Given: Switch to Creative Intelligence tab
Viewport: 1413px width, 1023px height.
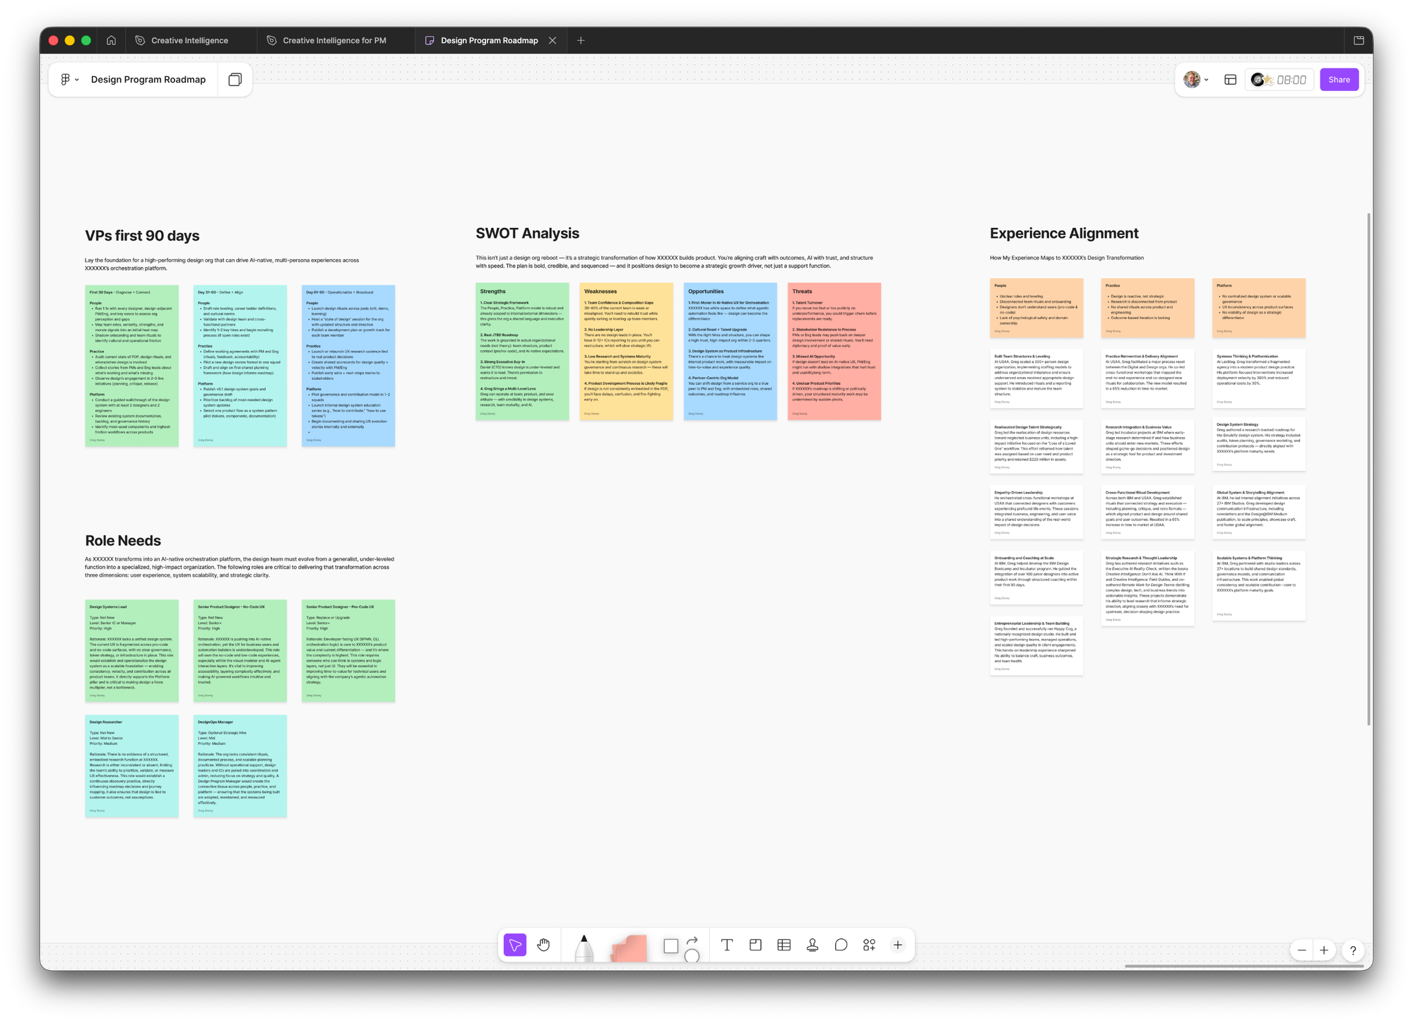Looking at the screenshot, I should pos(189,40).
